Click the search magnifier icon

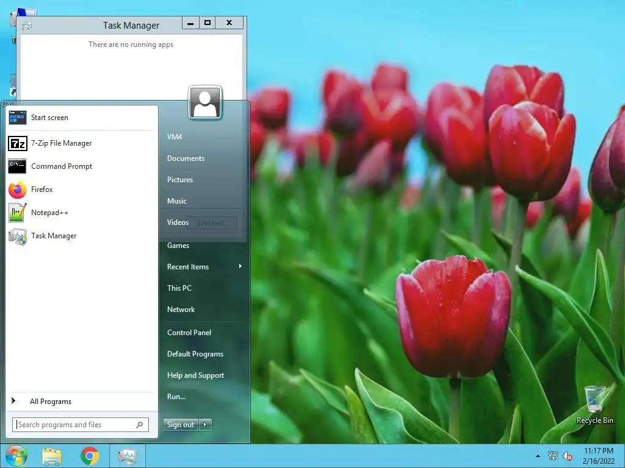140,425
